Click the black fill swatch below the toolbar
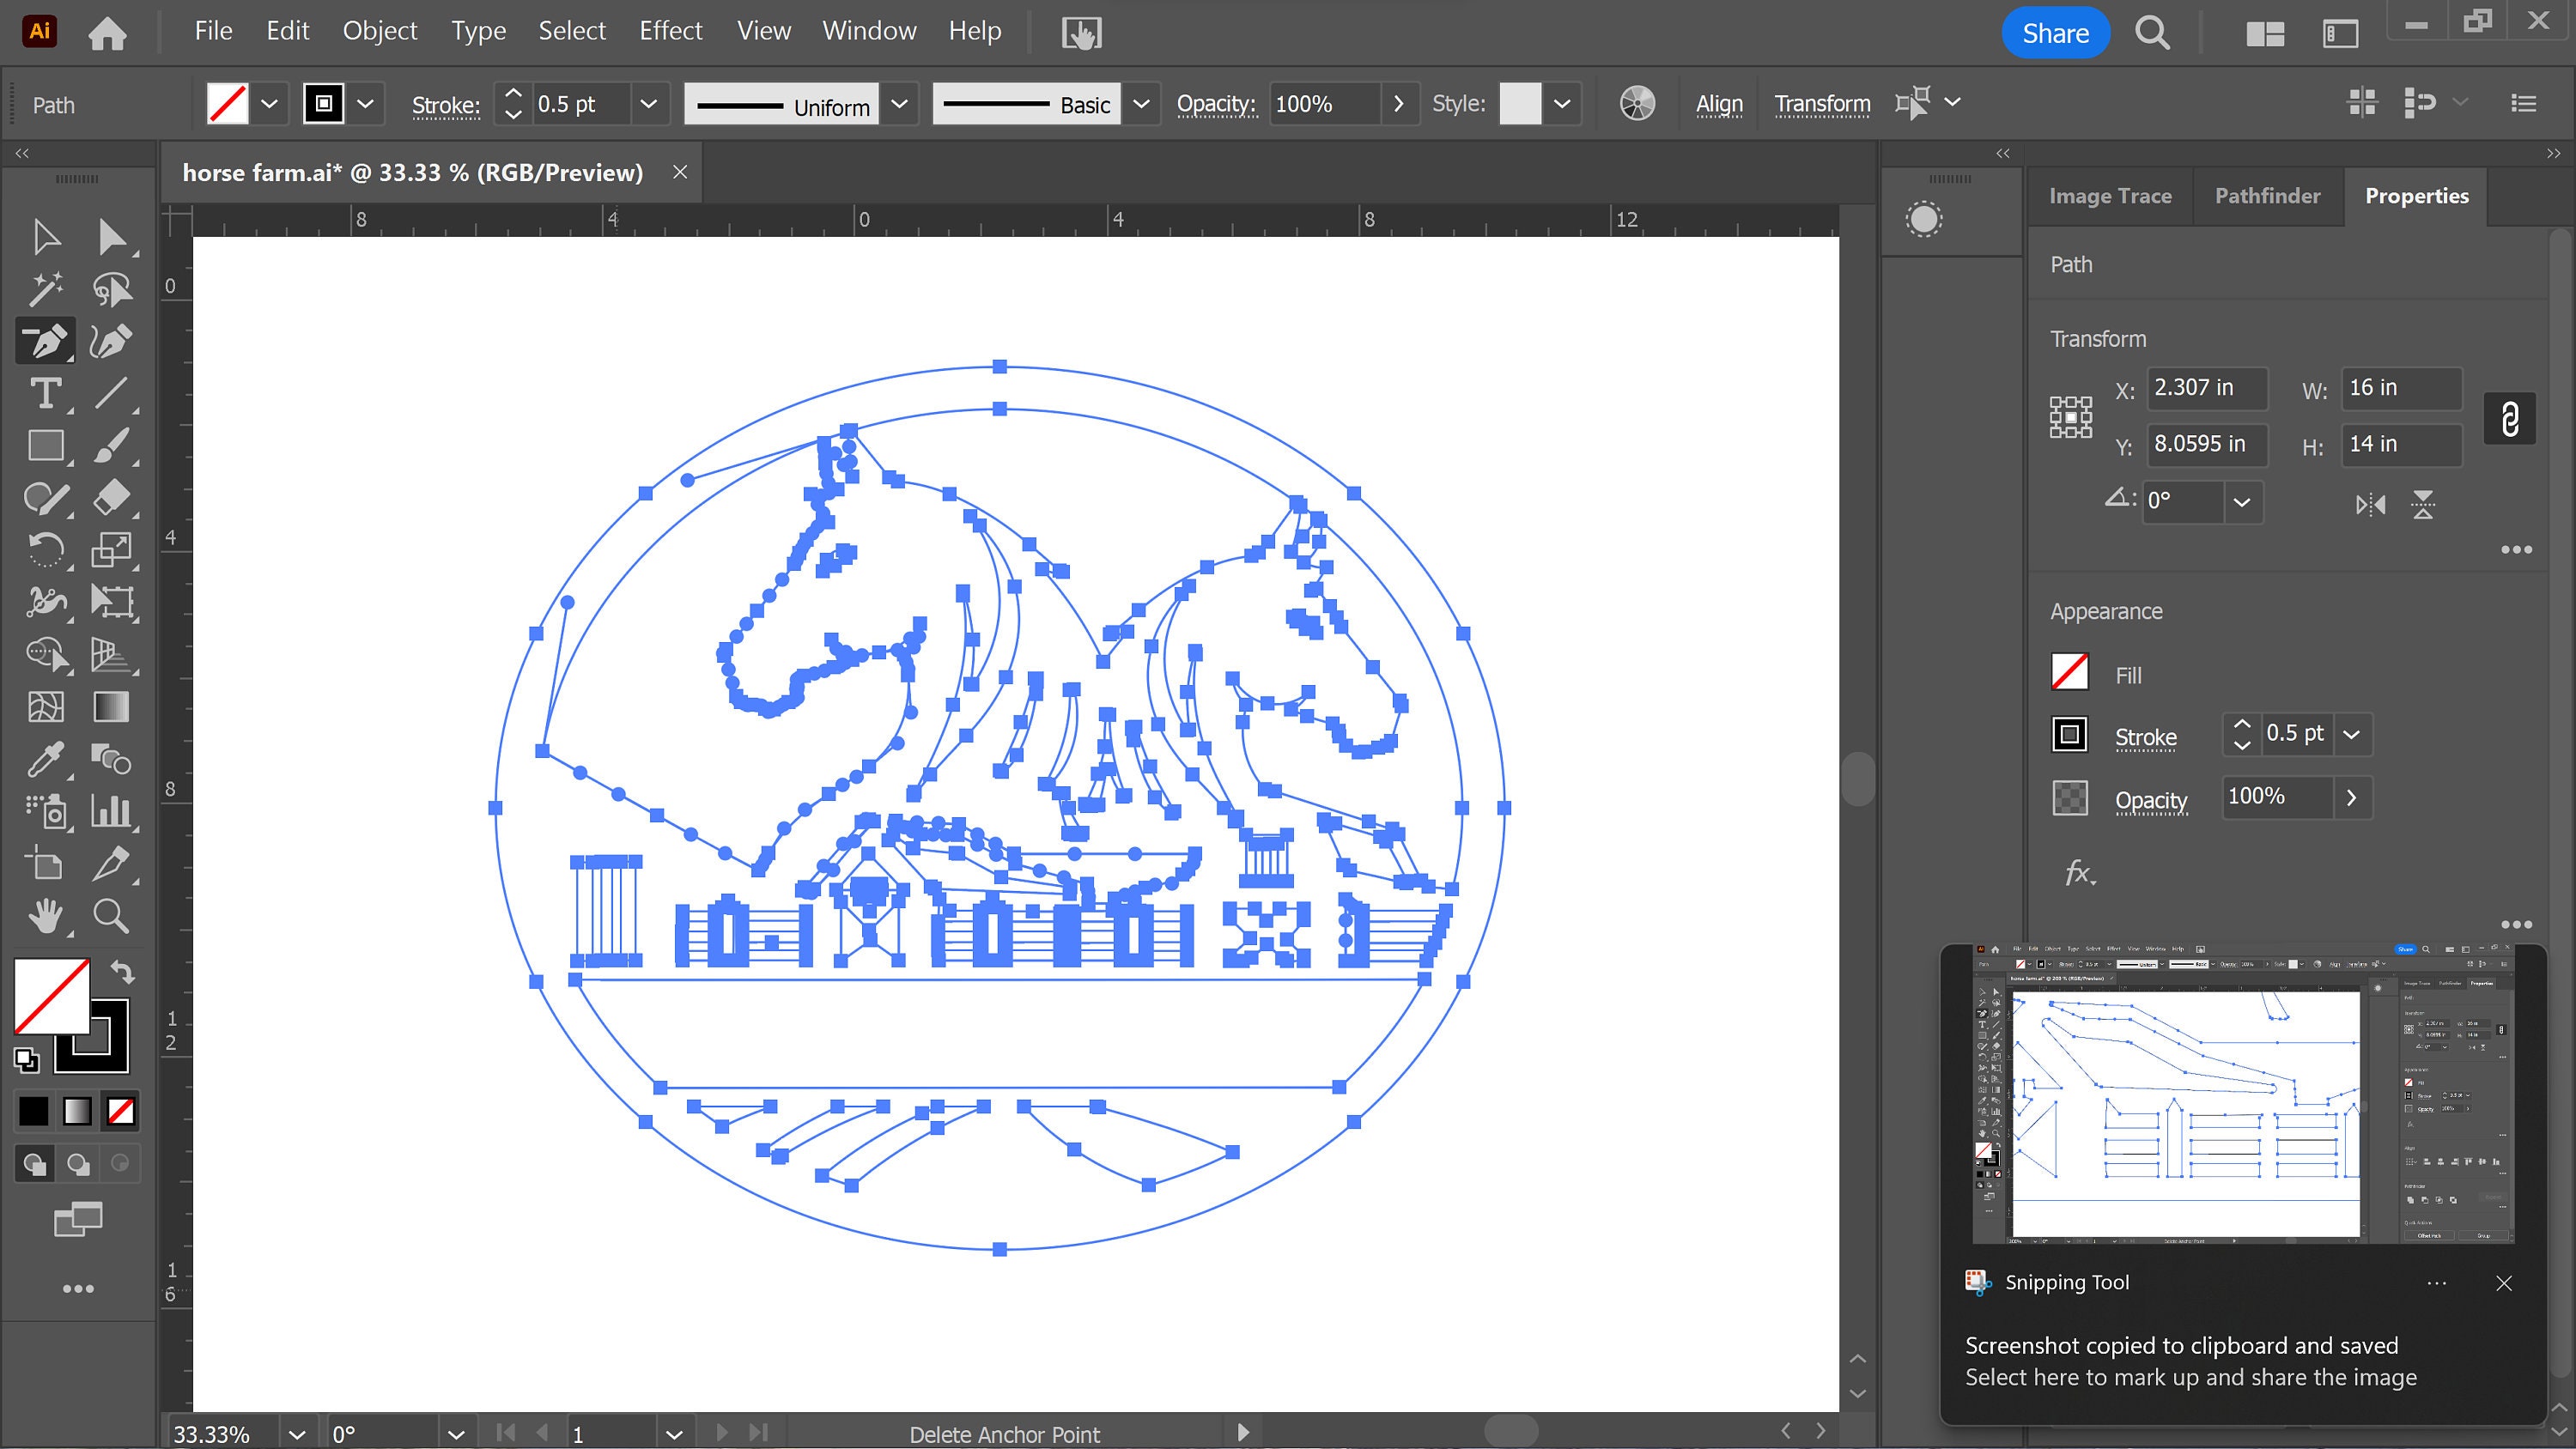 click(x=33, y=1111)
